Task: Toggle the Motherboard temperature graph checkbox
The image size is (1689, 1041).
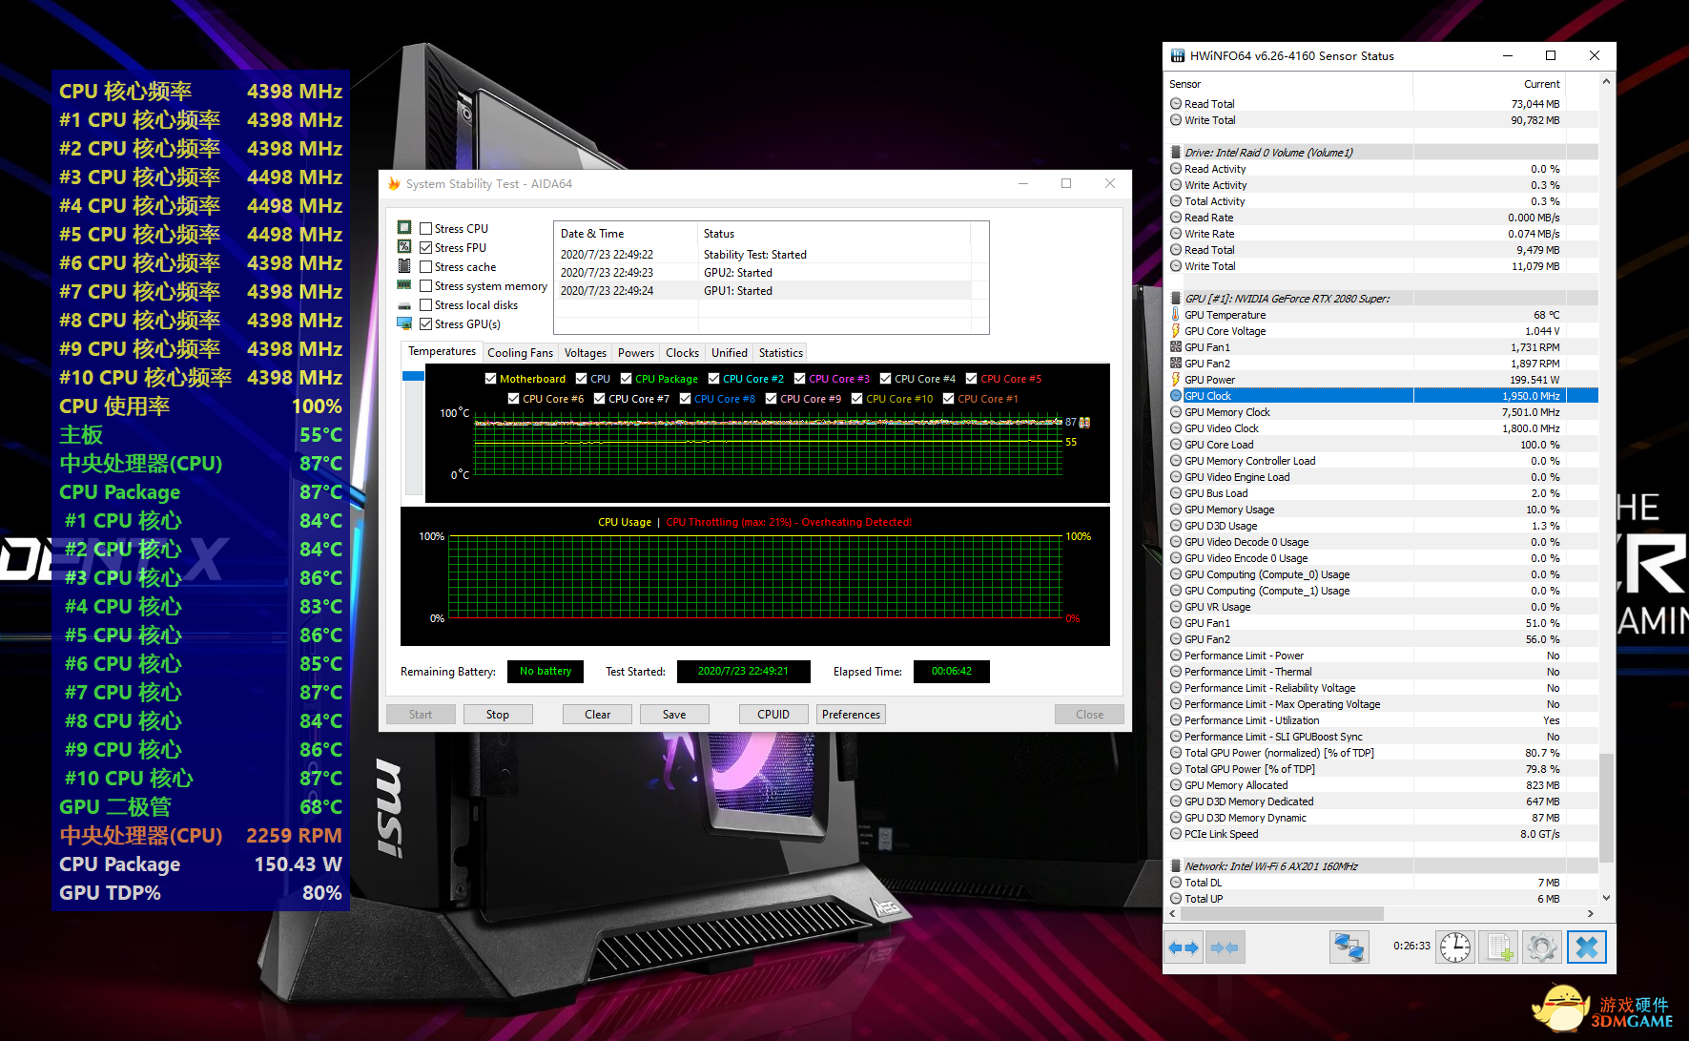Action: click(491, 379)
